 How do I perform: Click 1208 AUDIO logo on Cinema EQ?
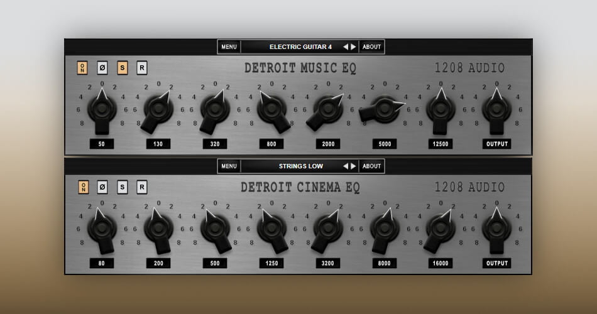click(470, 187)
